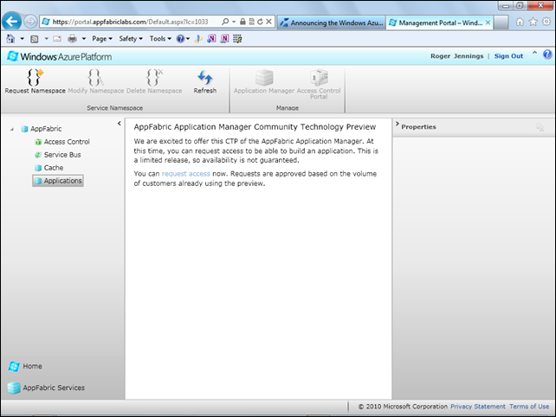Click the Properties pane copy icon
Image resolution: width=556 pixels, height=417 pixels.
(540, 127)
